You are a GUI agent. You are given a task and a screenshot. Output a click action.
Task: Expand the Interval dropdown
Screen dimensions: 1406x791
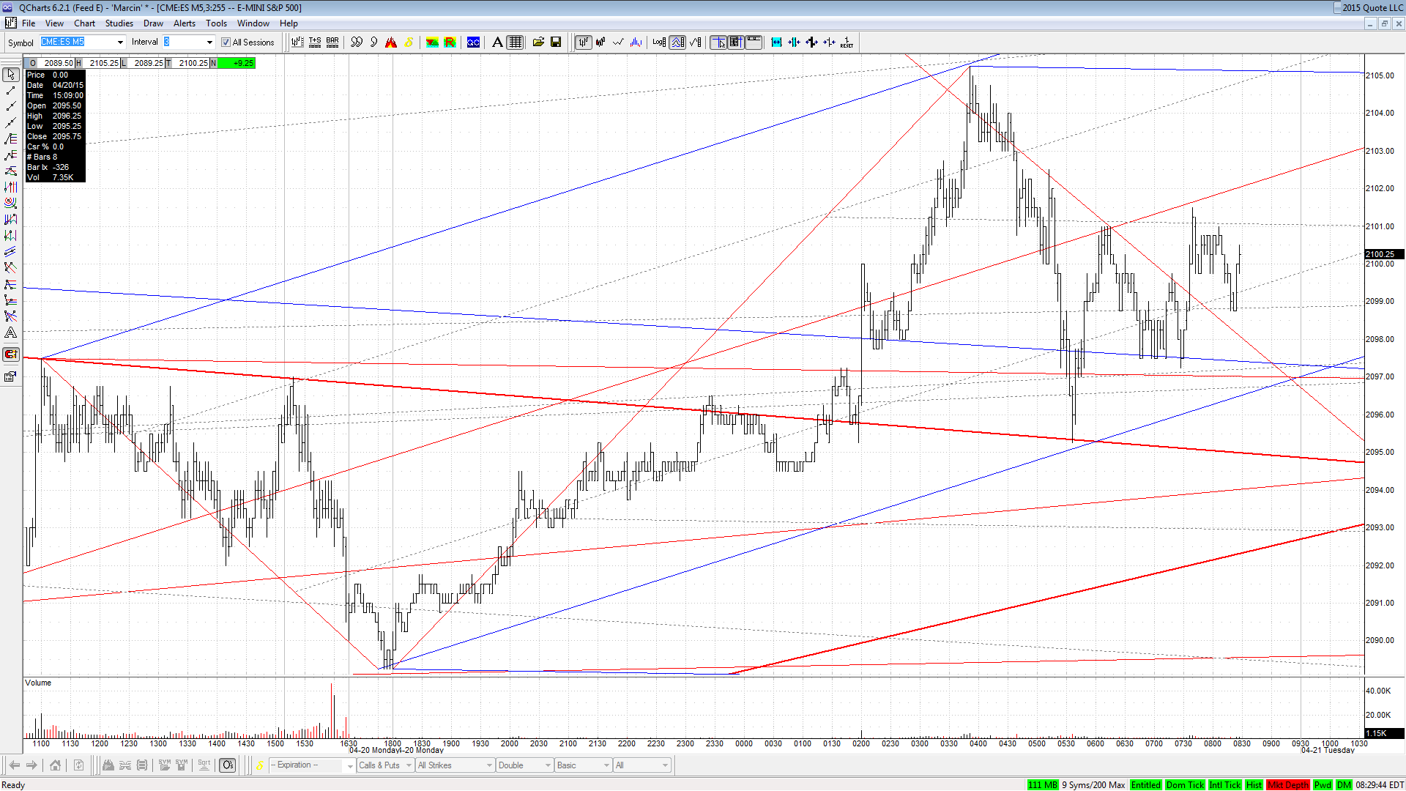[209, 42]
